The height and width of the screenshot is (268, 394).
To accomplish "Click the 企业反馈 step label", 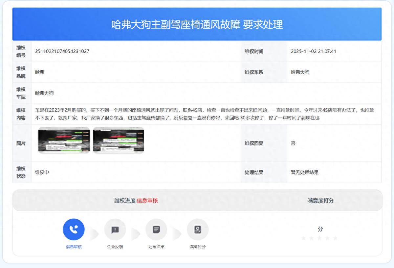I will [x=115, y=247].
